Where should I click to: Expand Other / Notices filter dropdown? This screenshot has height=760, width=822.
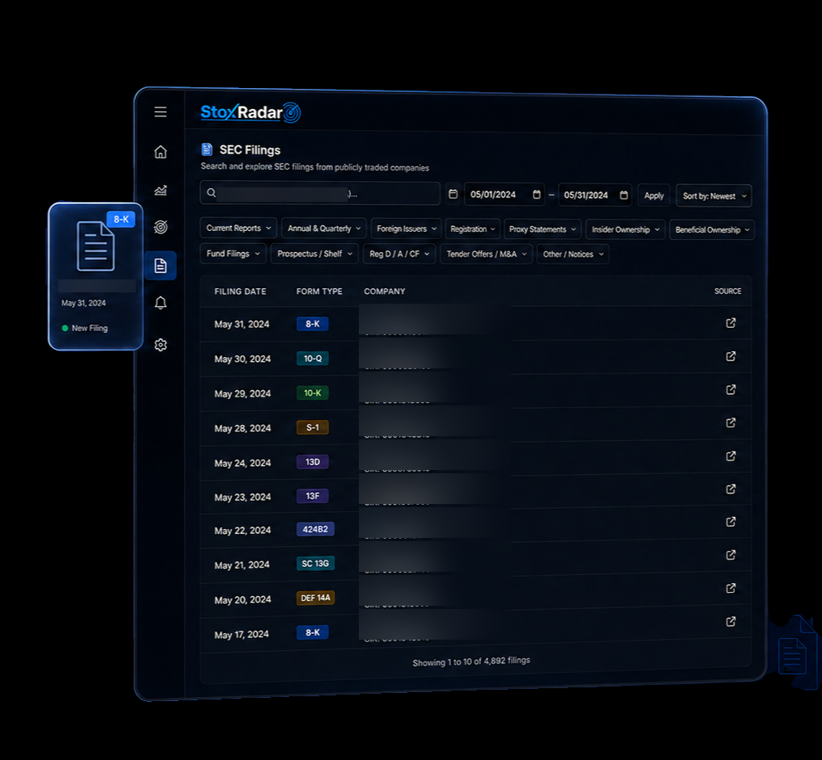coord(573,254)
